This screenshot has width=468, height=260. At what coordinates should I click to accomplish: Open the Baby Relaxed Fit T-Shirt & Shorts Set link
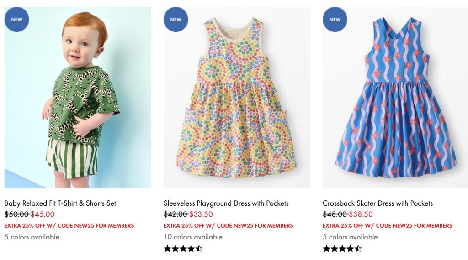[x=60, y=203]
